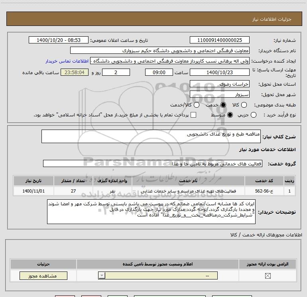Click the ردیف column header

[x=289, y=181]
